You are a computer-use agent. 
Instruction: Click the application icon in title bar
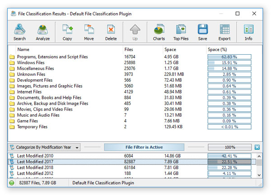click(x=14, y=14)
